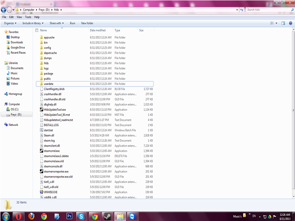Image resolution: width=295 pixels, height=221 pixels.
Task: Open the Include in library dropdown
Action: click(x=33, y=23)
